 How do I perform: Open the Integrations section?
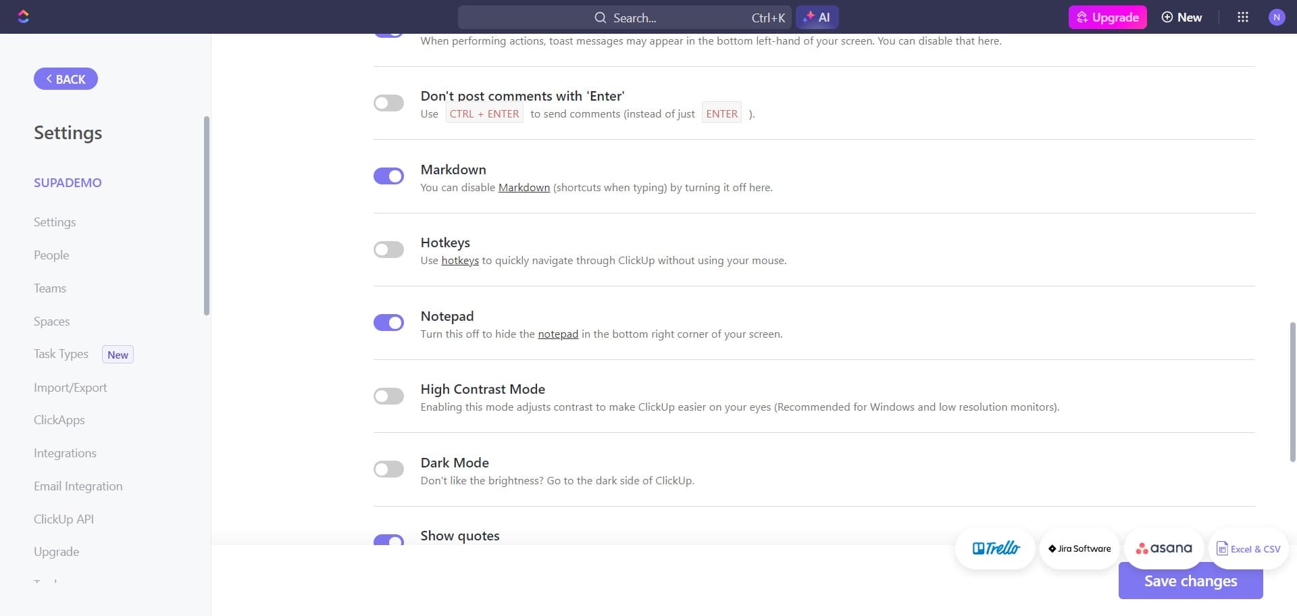click(65, 453)
